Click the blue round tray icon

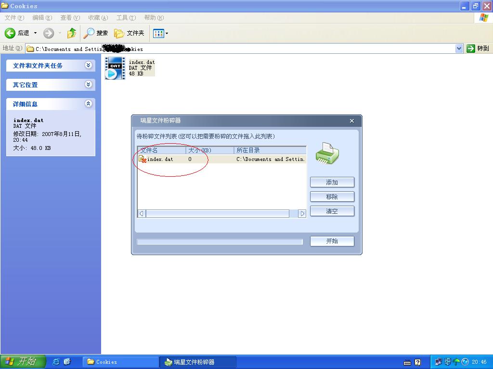[465, 362]
